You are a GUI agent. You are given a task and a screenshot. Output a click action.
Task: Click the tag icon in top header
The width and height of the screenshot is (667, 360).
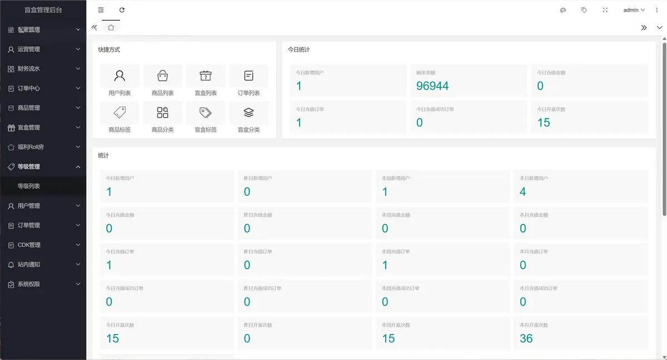click(584, 10)
